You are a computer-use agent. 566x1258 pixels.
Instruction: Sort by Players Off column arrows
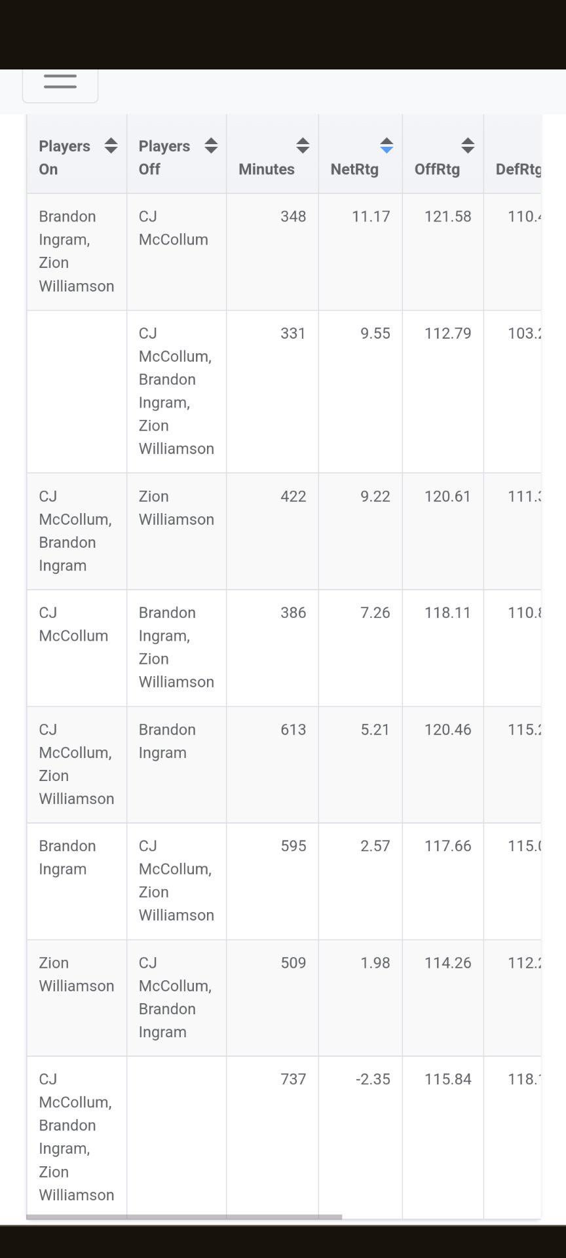click(x=211, y=145)
